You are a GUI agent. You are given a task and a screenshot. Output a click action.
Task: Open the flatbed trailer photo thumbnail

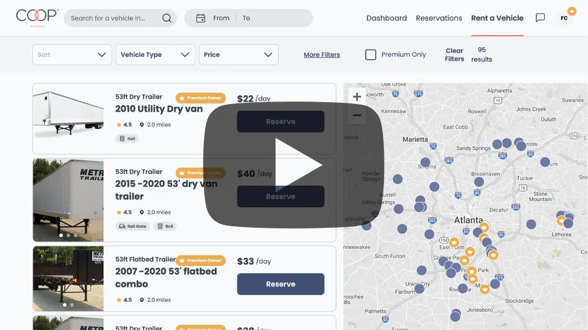pyautogui.click(x=68, y=279)
